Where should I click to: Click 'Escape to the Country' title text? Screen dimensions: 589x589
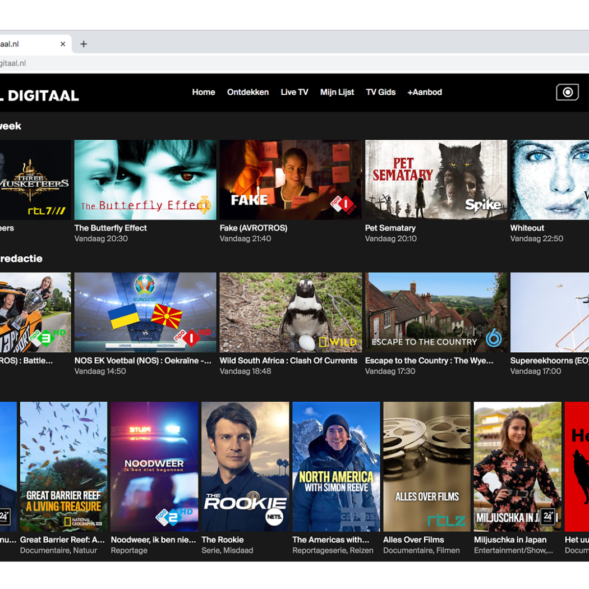click(429, 361)
